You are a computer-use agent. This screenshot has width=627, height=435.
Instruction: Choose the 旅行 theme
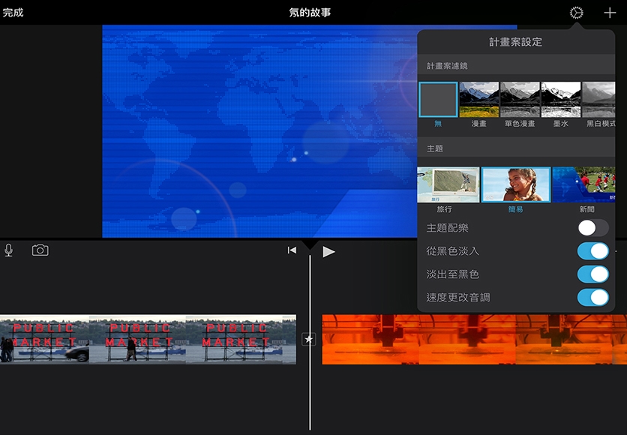tap(448, 184)
